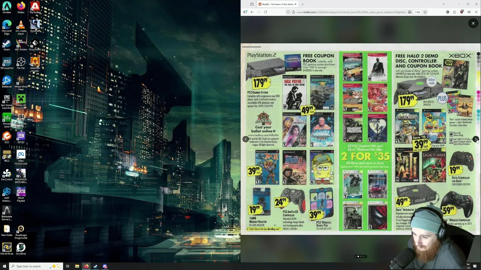Open the RSI Launcher icon

coord(7,63)
